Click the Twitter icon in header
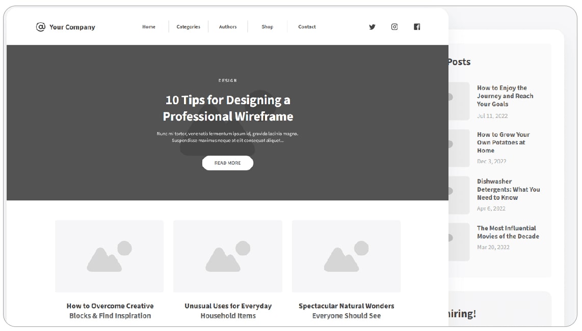Viewport: 582px width, 331px height. tap(372, 27)
